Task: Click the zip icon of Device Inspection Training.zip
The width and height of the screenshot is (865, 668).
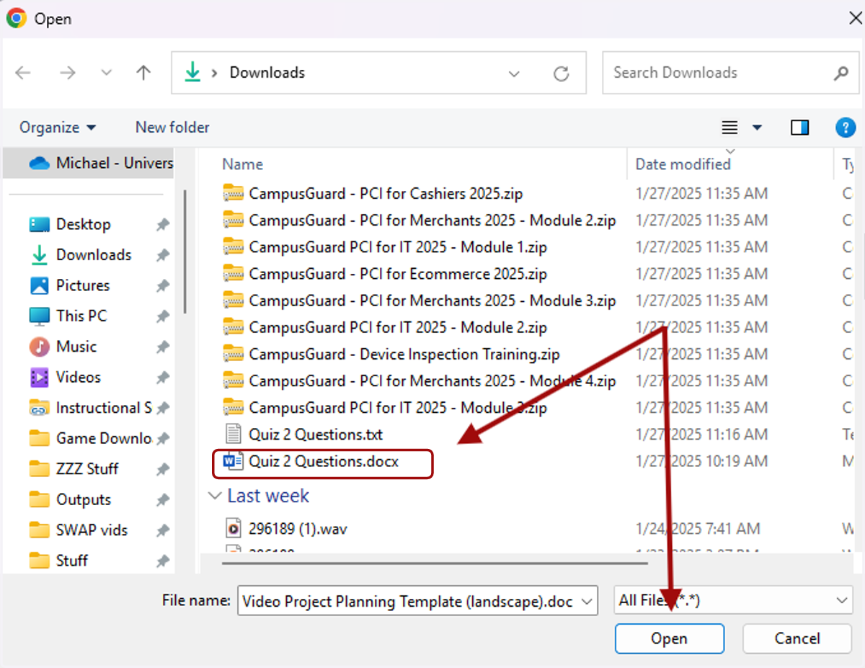Action: point(233,355)
